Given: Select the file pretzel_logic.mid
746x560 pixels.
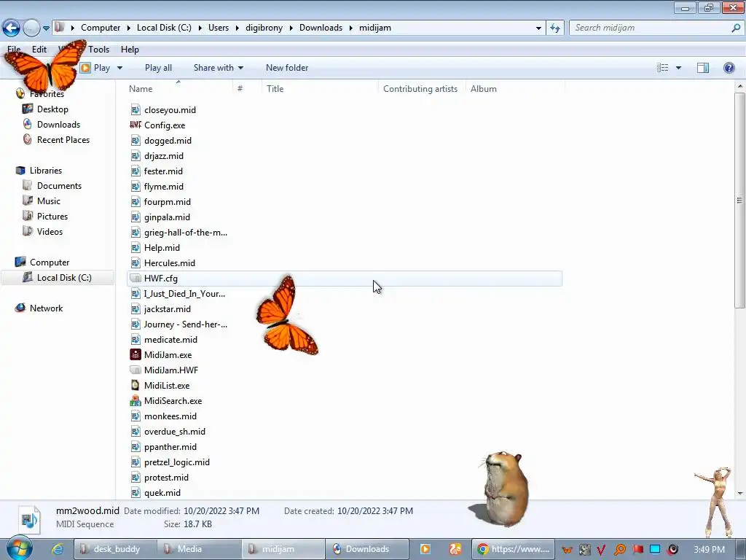Looking at the screenshot, I should click(x=176, y=462).
